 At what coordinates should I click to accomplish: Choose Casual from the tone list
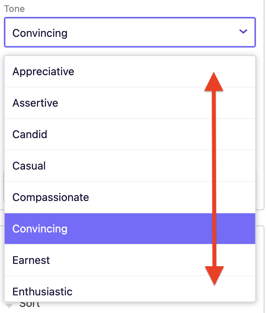tap(28, 166)
